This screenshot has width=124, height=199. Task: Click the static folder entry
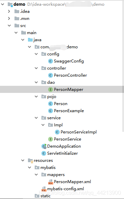point(45,196)
